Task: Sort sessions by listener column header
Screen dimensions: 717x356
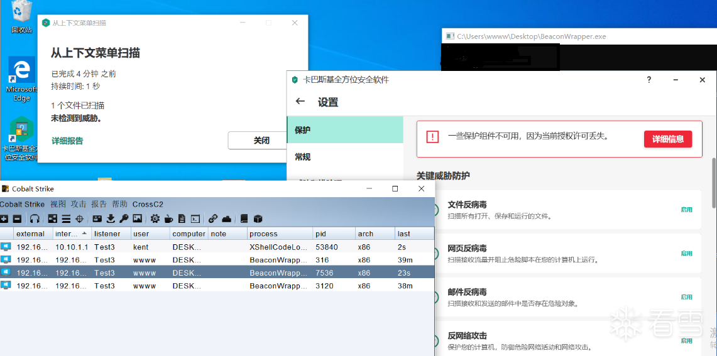Action: point(111,234)
